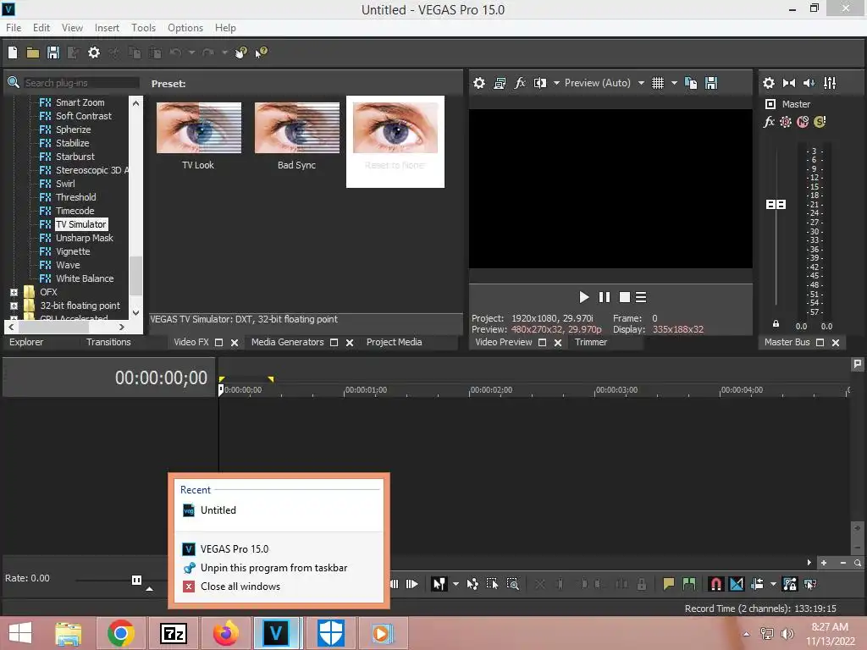
Task: Open Project Properties gear in main toolbar
Action: (x=94, y=52)
